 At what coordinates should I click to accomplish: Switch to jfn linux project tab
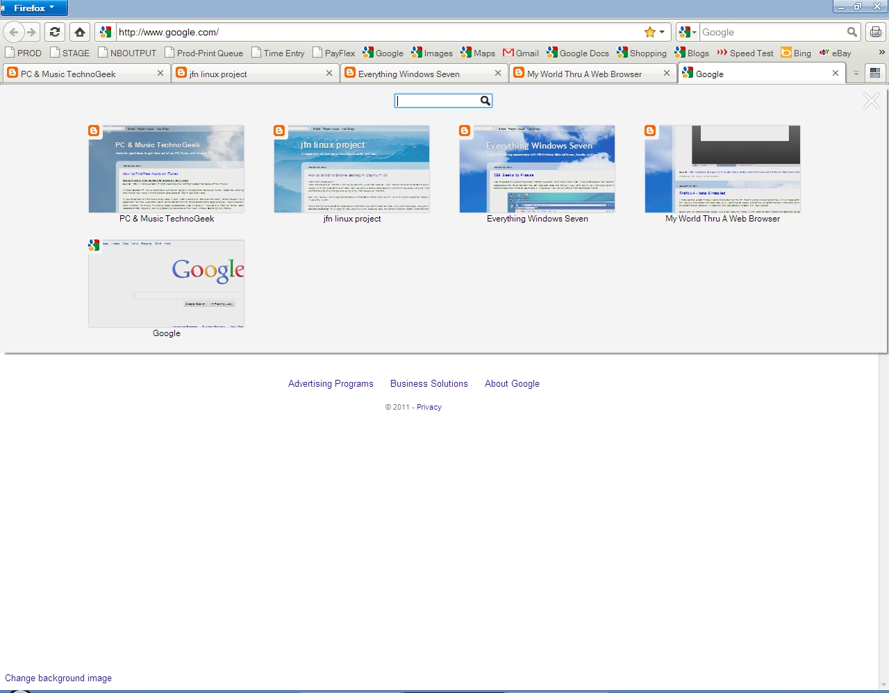click(x=255, y=74)
